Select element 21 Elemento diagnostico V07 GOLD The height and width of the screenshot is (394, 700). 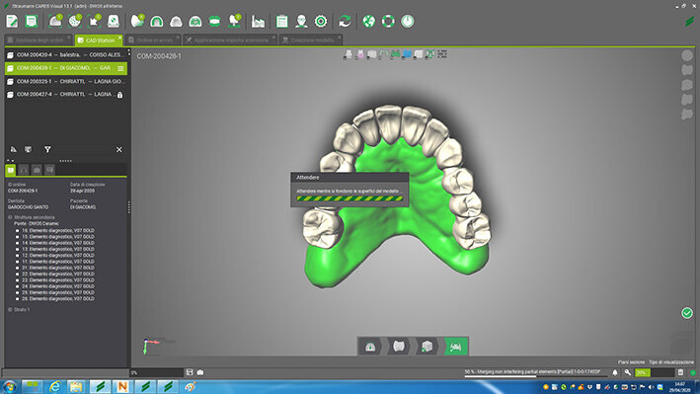58,268
